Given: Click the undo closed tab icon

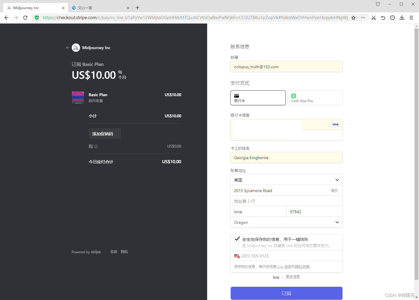Looking at the screenshot, I should coord(383,18).
